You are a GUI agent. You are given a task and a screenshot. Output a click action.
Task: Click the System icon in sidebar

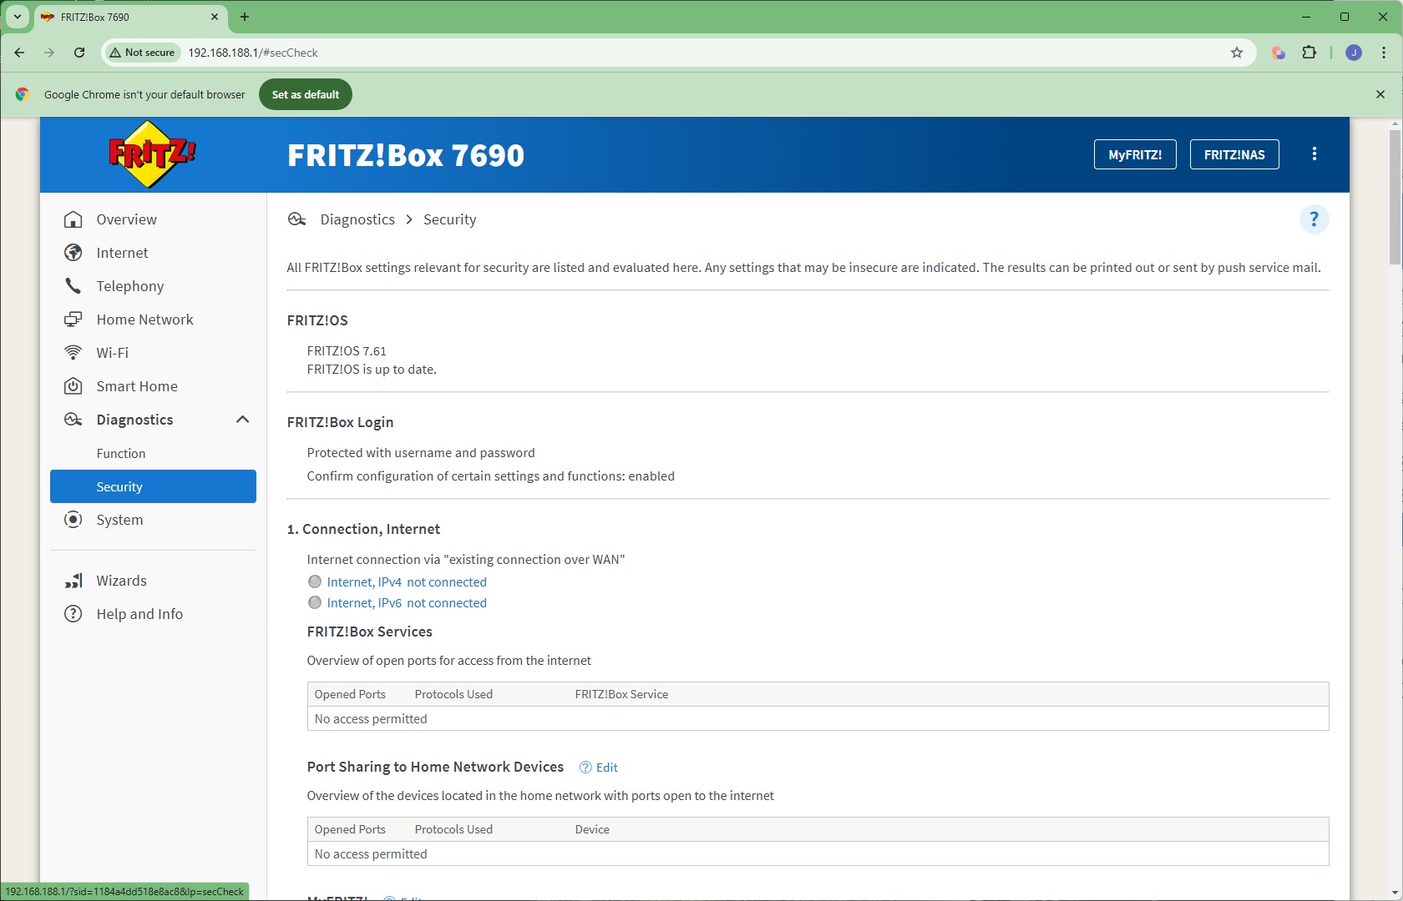click(73, 520)
